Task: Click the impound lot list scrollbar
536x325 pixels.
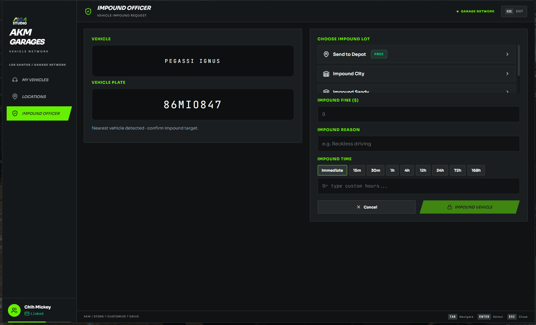Action: click(x=519, y=60)
